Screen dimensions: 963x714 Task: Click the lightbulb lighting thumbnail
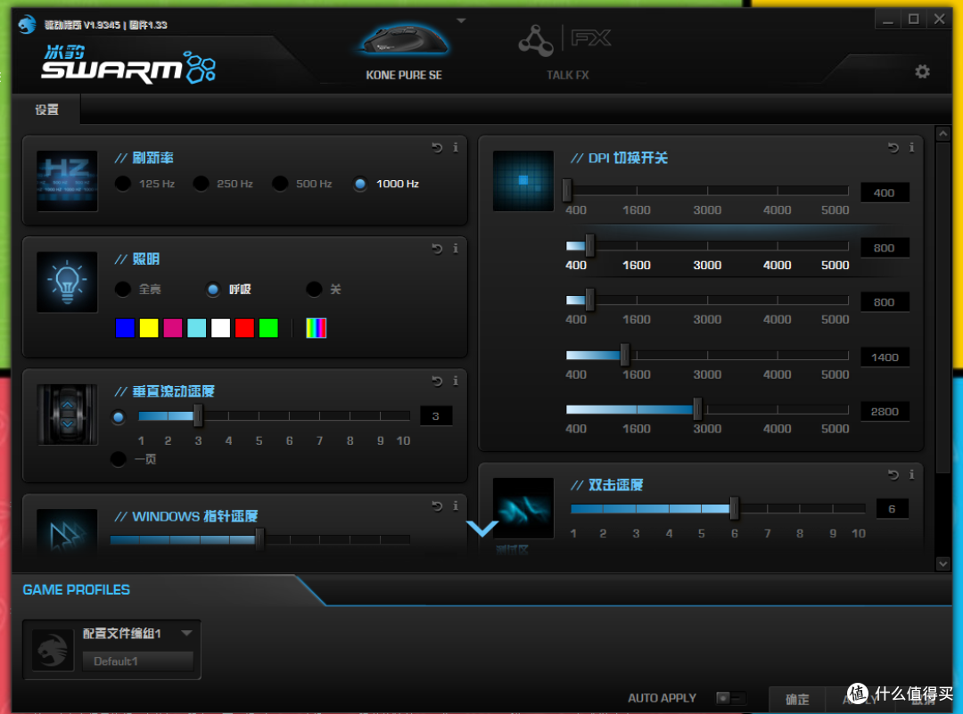[67, 282]
